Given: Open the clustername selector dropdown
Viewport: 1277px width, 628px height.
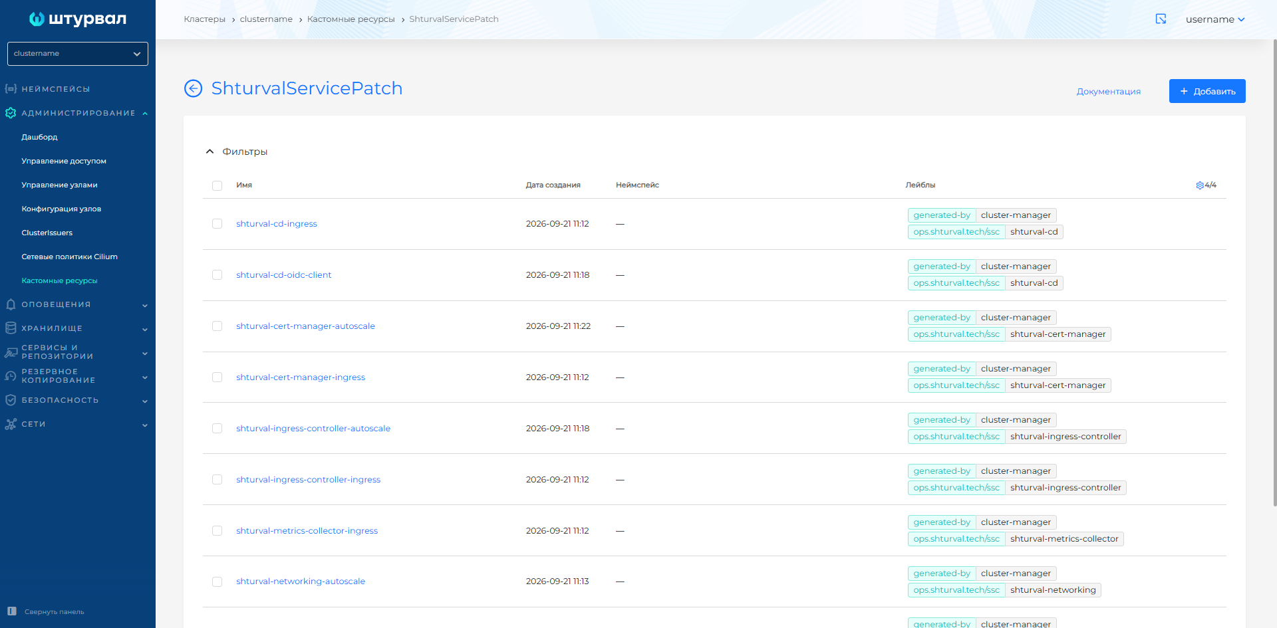Looking at the screenshot, I should tap(78, 54).
